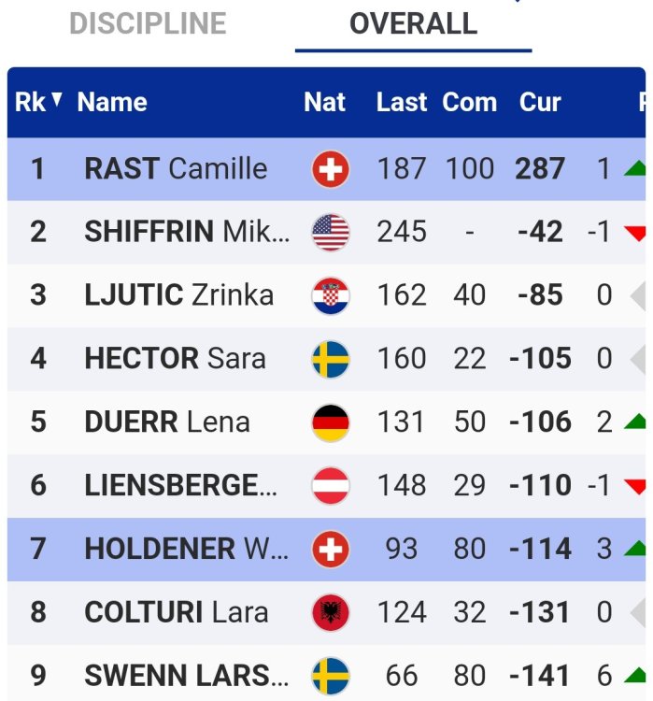Sort by the Cur column header
Screen dimensions: 653x701
(540, 102)
